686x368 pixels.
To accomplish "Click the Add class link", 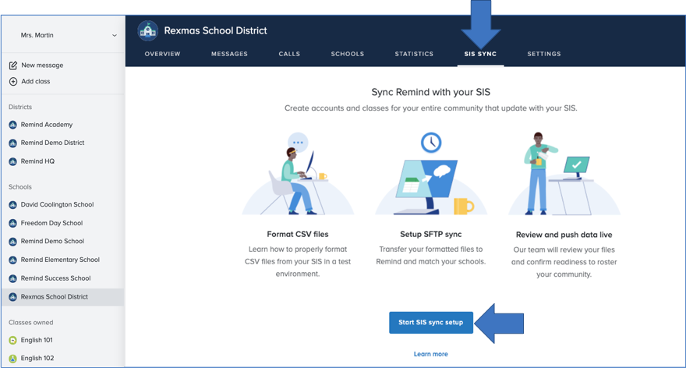I will coord(35,81).
